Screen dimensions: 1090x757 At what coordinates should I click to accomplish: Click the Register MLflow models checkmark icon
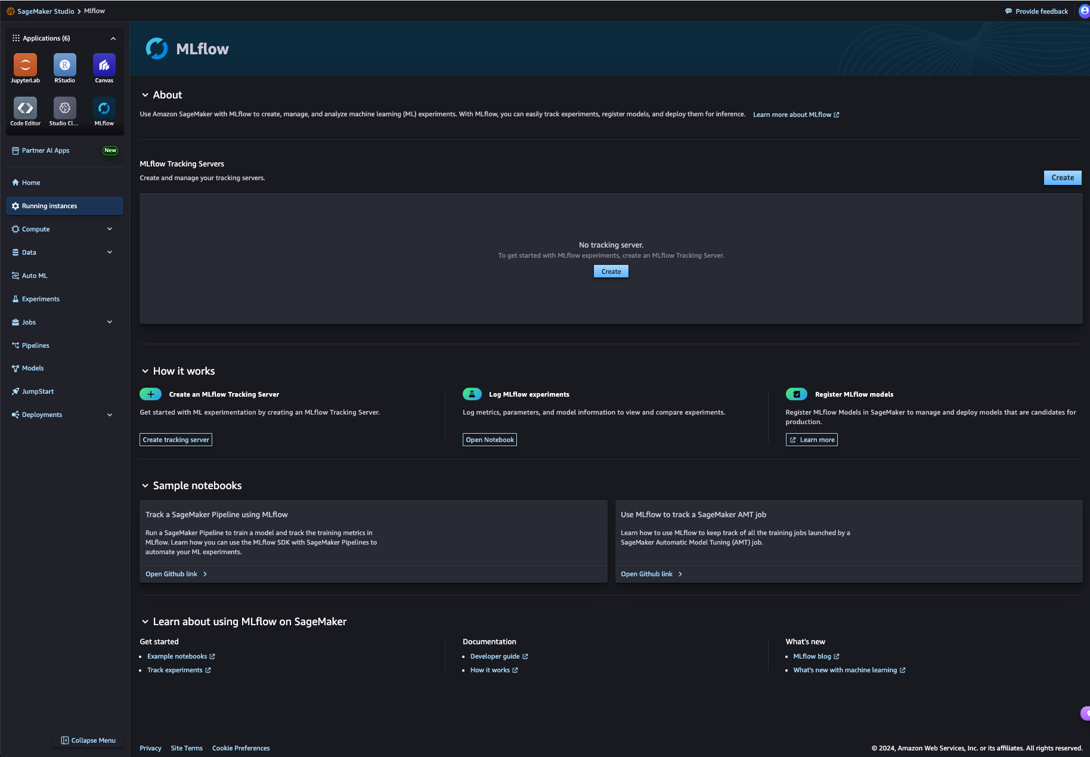pyautogui.click(x=796, y=394)
